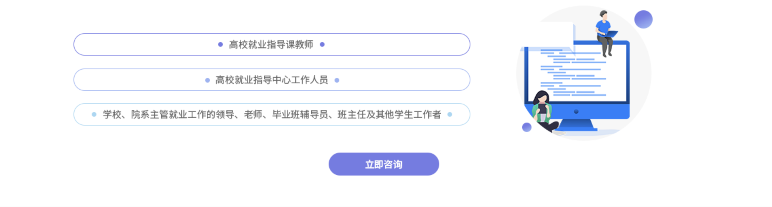Click the man sitting on the monitor
Viewport: 772px width, 207px height.
tap(604, 30)
